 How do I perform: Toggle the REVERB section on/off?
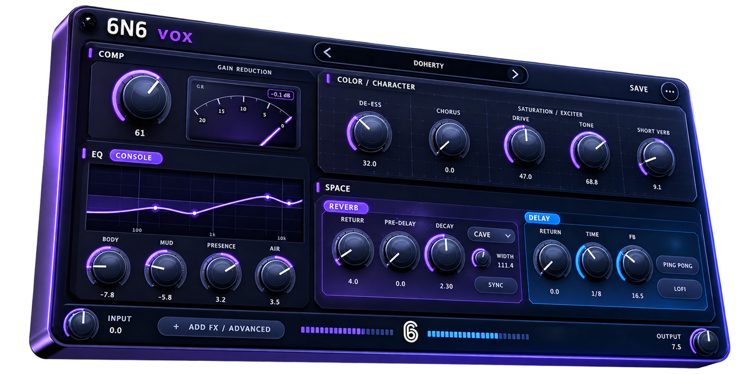[x=345, y=208]
